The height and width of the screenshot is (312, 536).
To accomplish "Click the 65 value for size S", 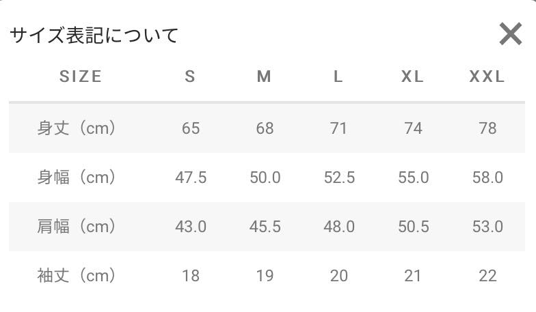I will tap(191, 128).
